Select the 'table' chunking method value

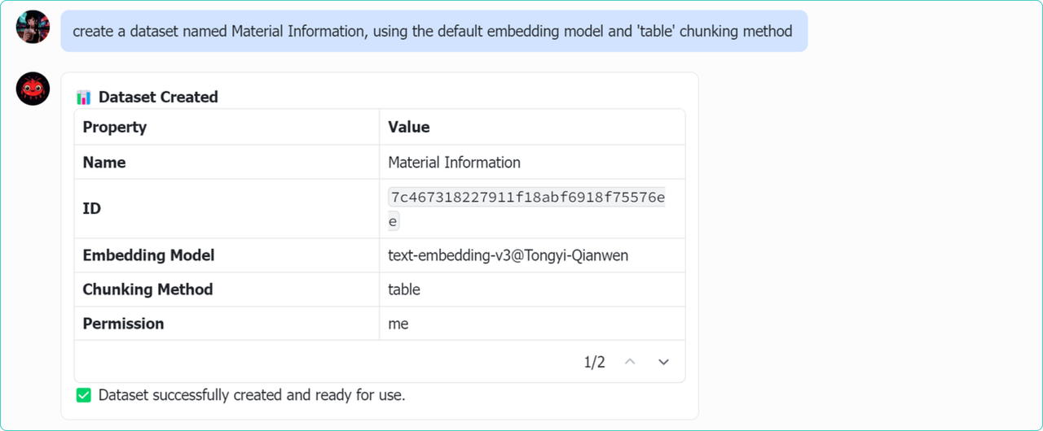coord(404,290)
